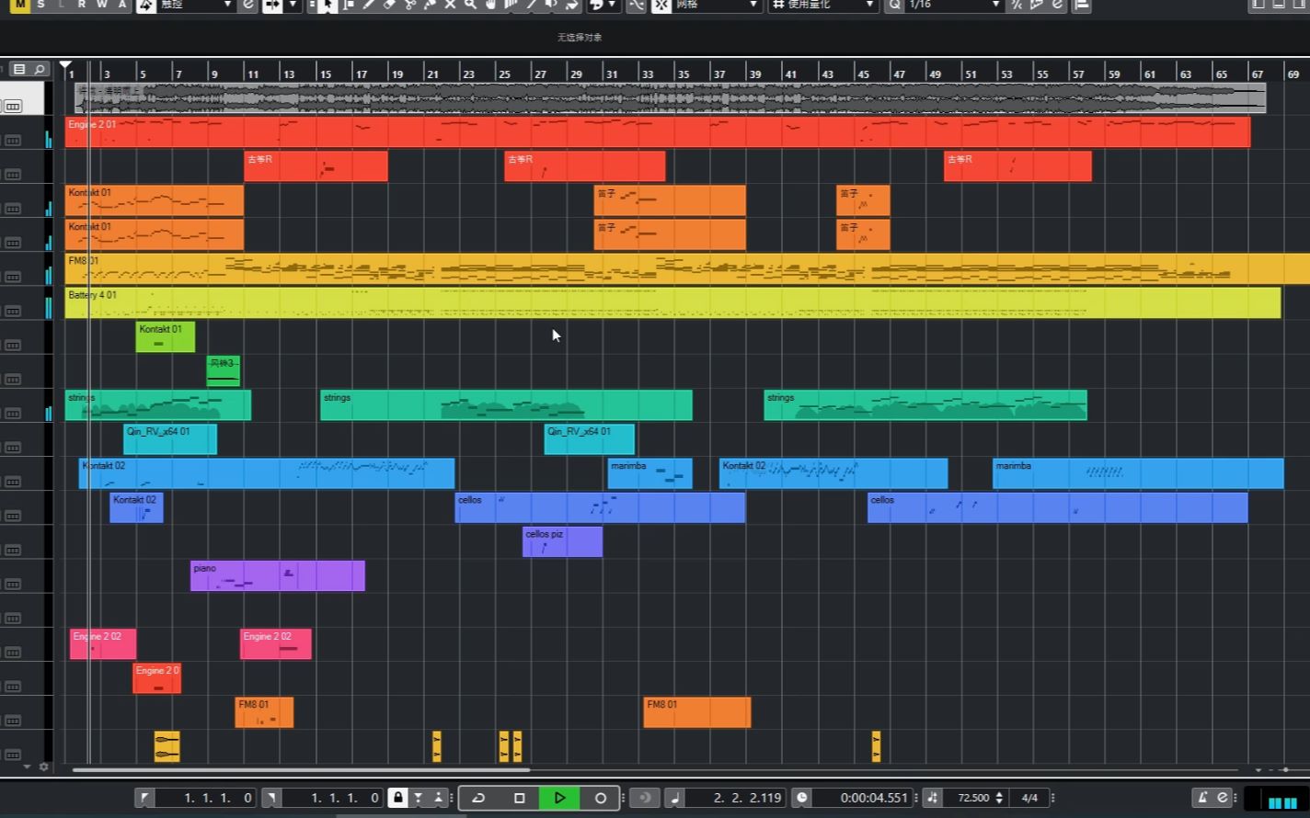This screenshot has width=1310, height=818.
Task: Select the green Kontakt 01 part at bar 5
Action: click(166, 336)
